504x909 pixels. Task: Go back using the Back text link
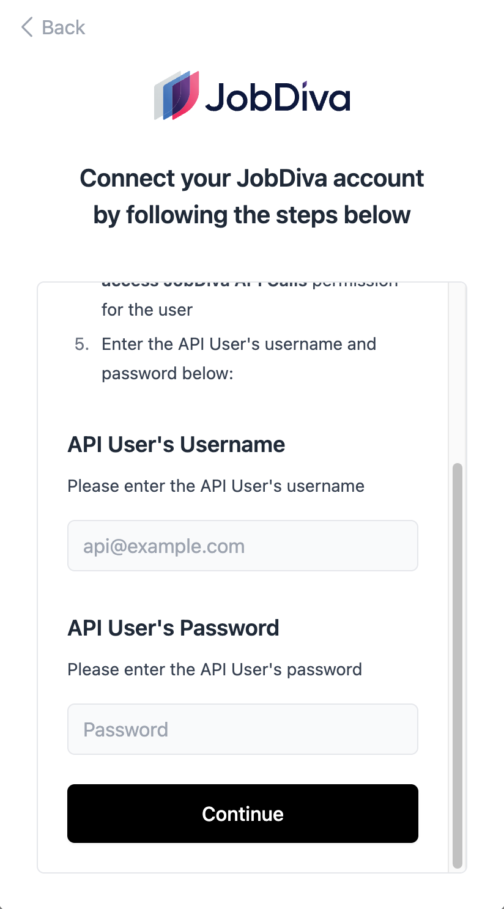(63, 28)
